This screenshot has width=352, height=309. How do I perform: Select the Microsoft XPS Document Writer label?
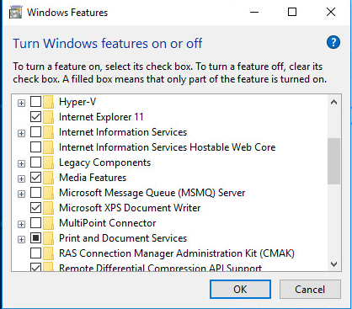tap(130, 208)
